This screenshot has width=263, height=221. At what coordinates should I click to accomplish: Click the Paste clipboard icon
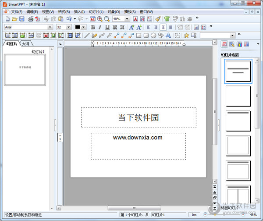[x=61, y=19]
